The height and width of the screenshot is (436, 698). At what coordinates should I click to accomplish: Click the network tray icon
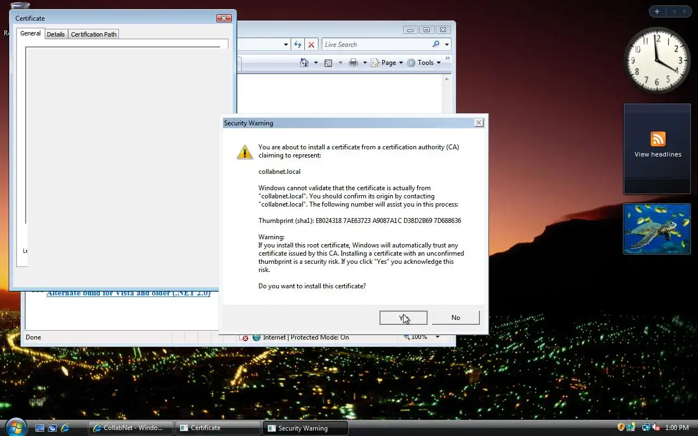(x=646, y=427)
